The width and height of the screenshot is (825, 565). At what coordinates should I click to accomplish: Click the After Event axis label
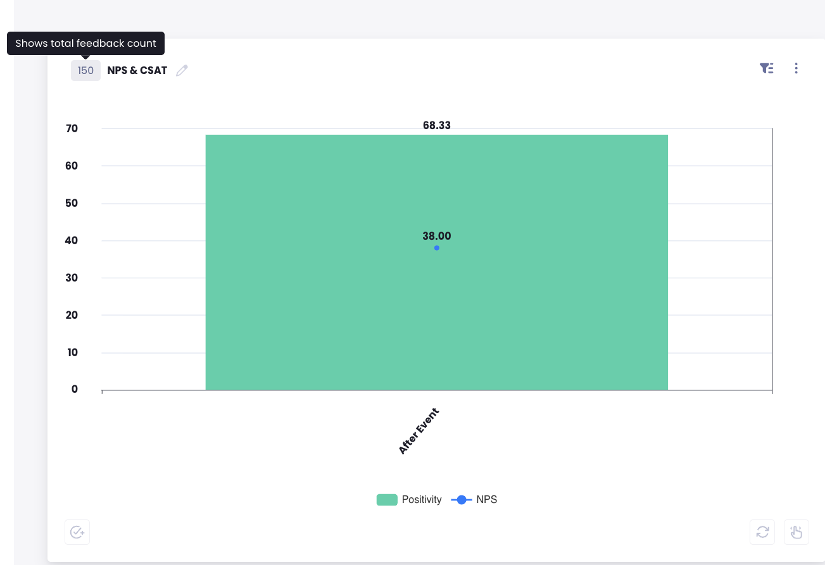pyautogui.click(x=419, y=431)
